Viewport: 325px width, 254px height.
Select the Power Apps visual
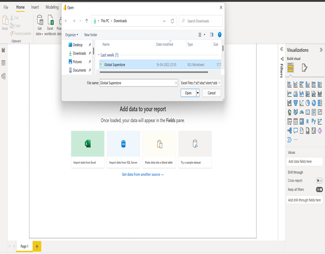(x=320, y=131)
